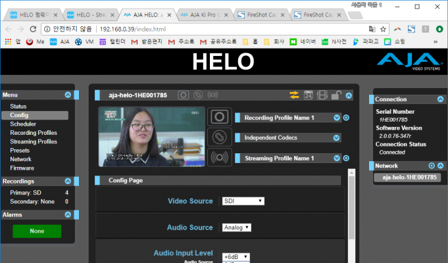Select Config in the side menu

click(35, 115)
